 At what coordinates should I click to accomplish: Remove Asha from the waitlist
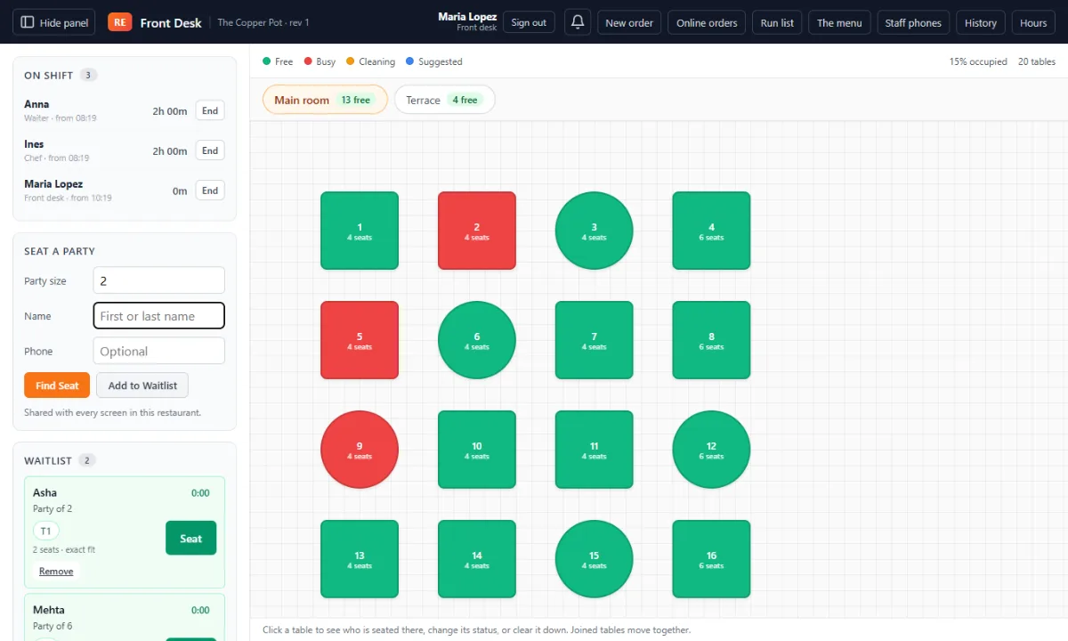(x=56, y=571)
